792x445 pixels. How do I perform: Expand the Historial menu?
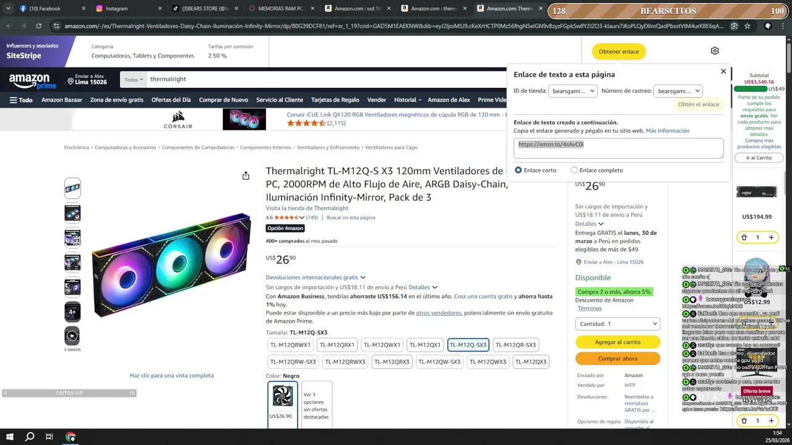pos(407,100)
